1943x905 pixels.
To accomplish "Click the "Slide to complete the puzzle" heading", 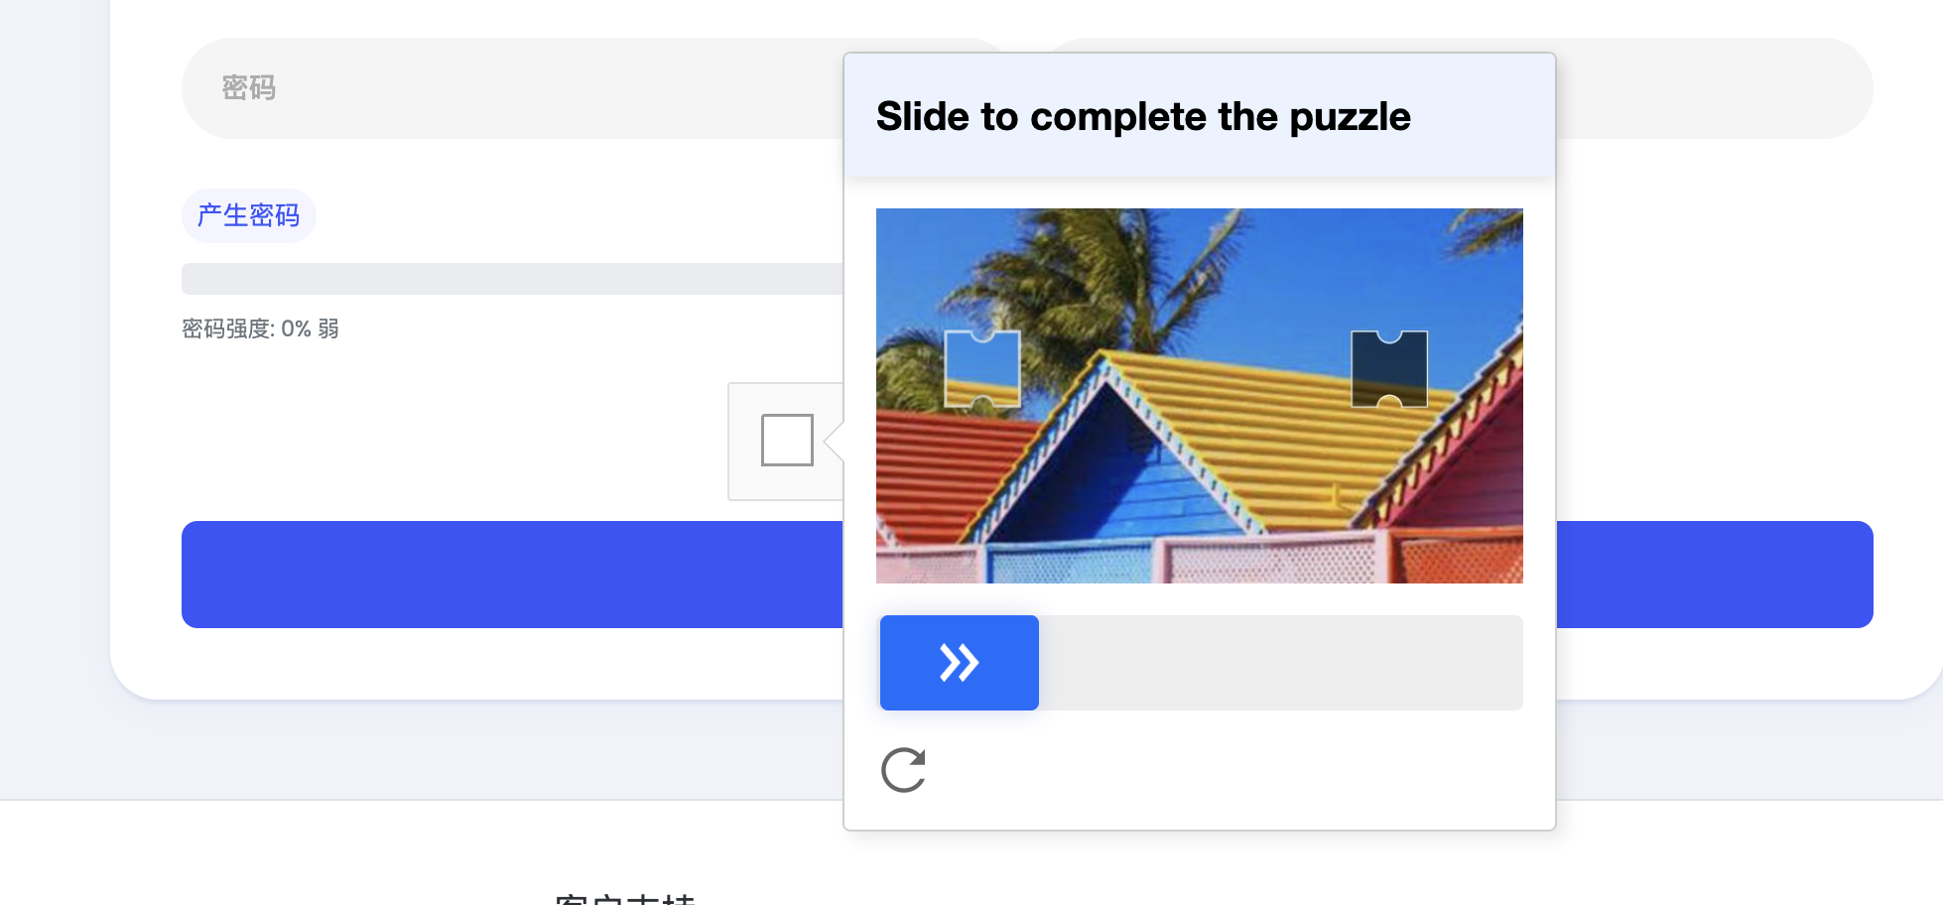I will 1143,117.
